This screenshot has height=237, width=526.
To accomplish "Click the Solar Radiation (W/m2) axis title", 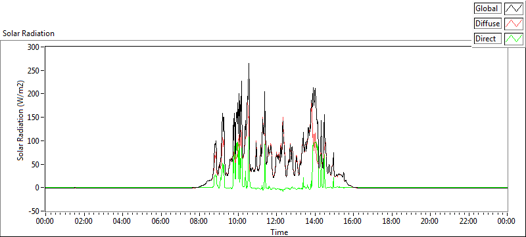I will (21, 121).
